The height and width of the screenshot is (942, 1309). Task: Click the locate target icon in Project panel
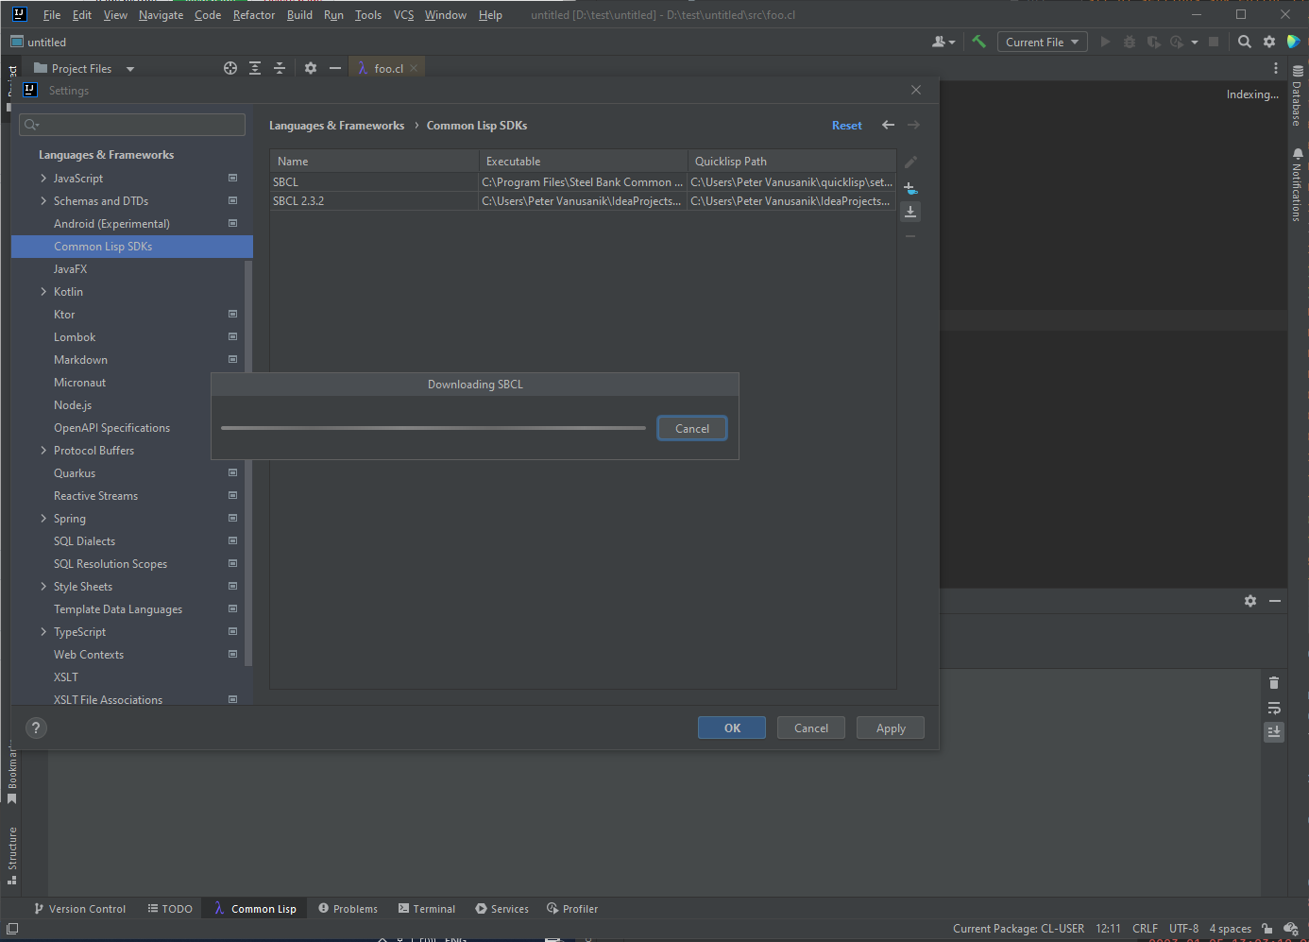point(230,68)
